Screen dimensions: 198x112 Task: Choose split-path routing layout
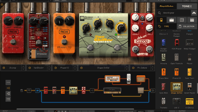click(8, 88)
